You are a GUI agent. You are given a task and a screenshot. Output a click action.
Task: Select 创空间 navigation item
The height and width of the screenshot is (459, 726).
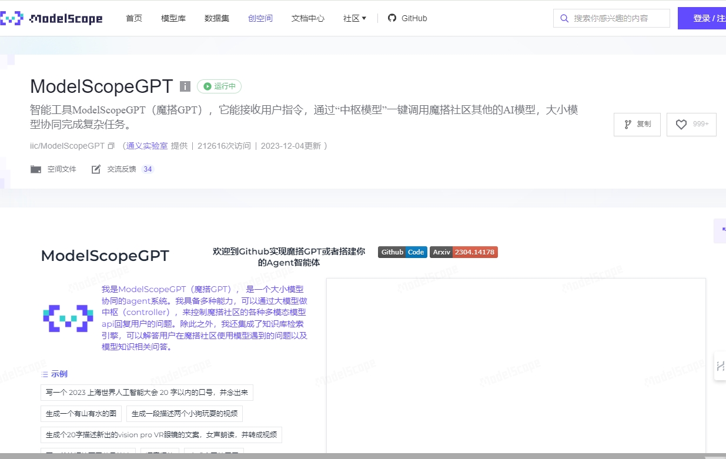(x=260, y=18)
